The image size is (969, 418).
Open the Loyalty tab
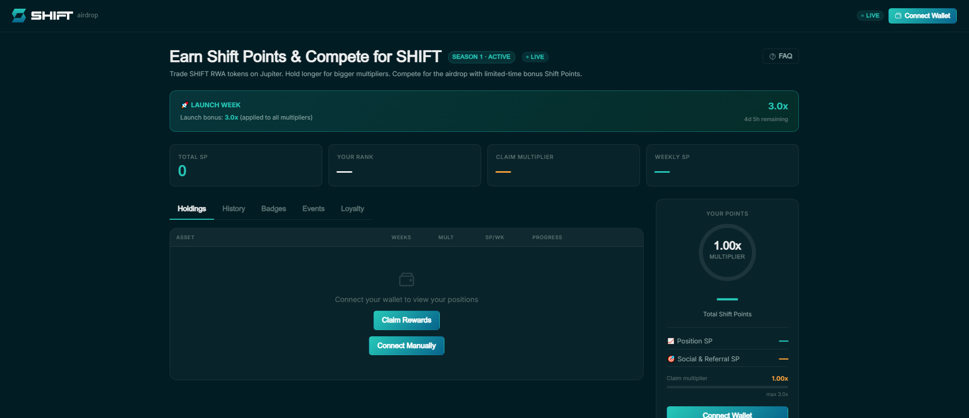(x=352, y=209)
